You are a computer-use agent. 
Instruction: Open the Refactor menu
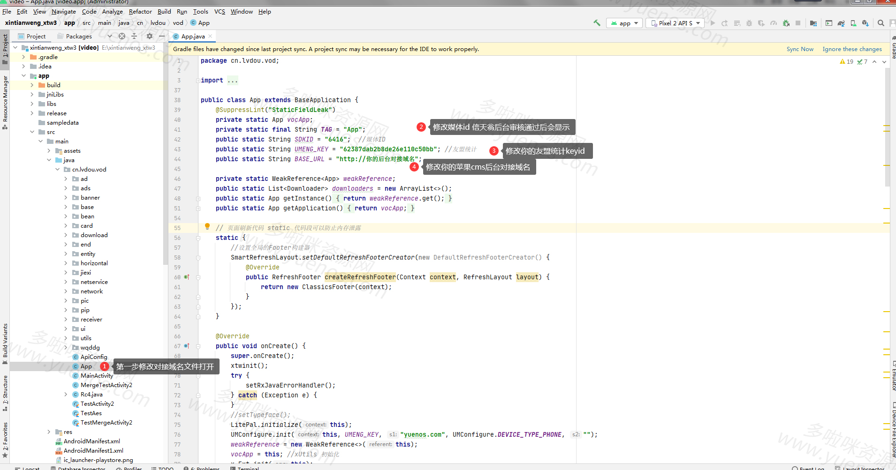click(x=140, y=12)
